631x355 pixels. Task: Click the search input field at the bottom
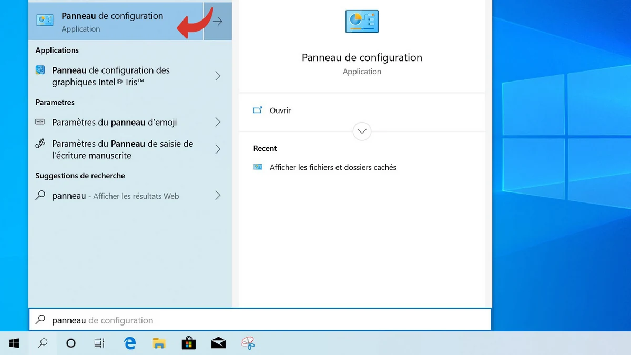(210, 320)
